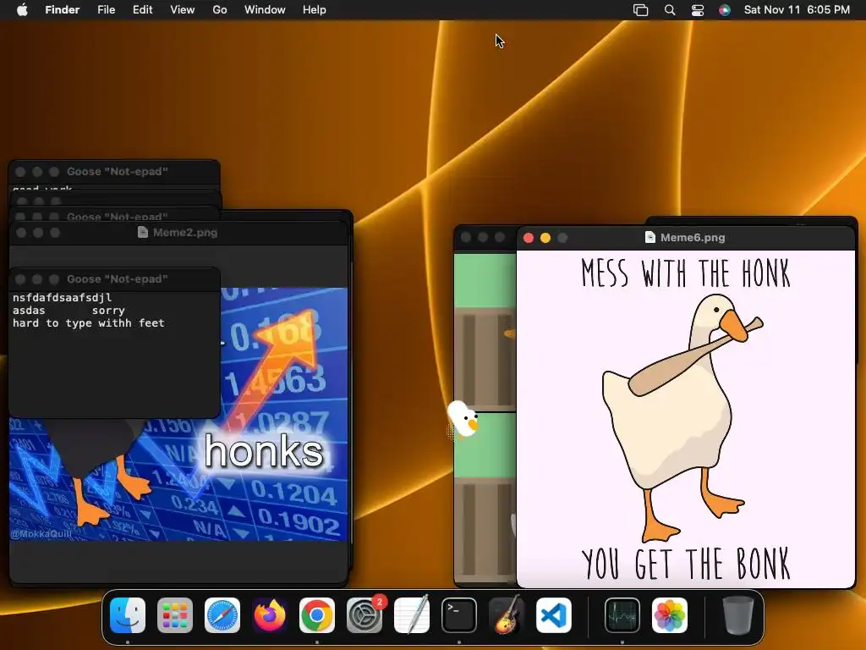
Task: Click the honks text in Meme2.png image
Action: pos(264,451)
